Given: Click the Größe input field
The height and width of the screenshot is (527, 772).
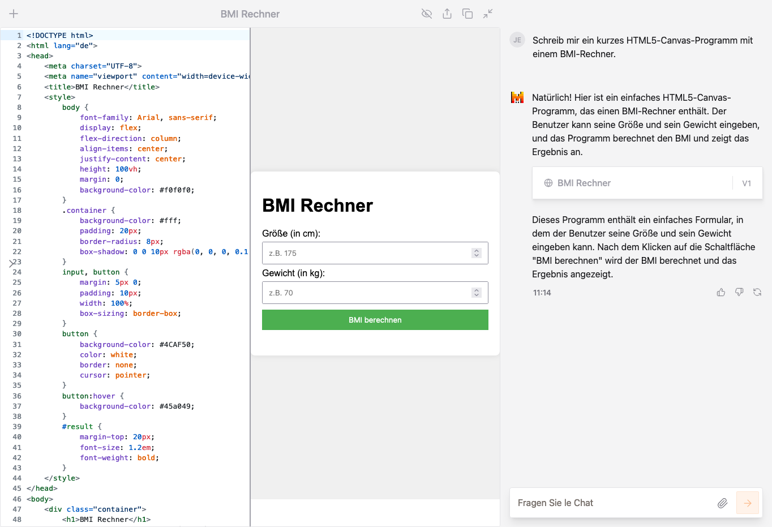Looking at the screenshot, I should (375, 253).
